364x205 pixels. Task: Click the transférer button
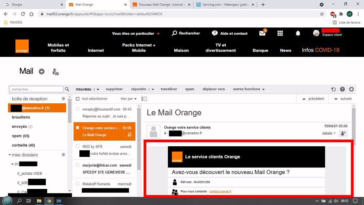[169, 89]
